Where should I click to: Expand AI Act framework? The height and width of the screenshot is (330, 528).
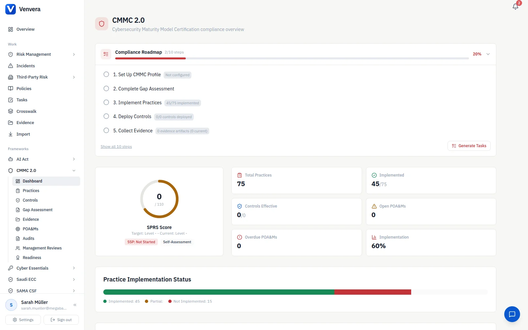74,159
